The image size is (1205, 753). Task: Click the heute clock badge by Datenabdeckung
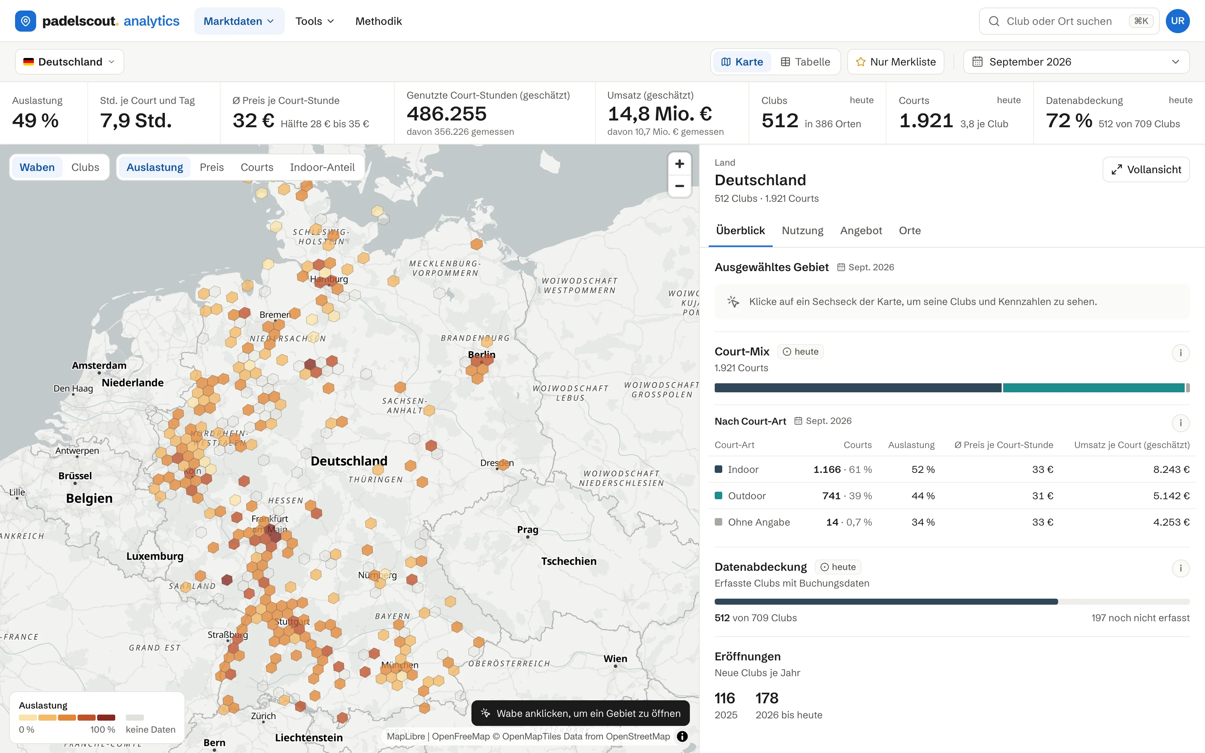coord(837,567)
